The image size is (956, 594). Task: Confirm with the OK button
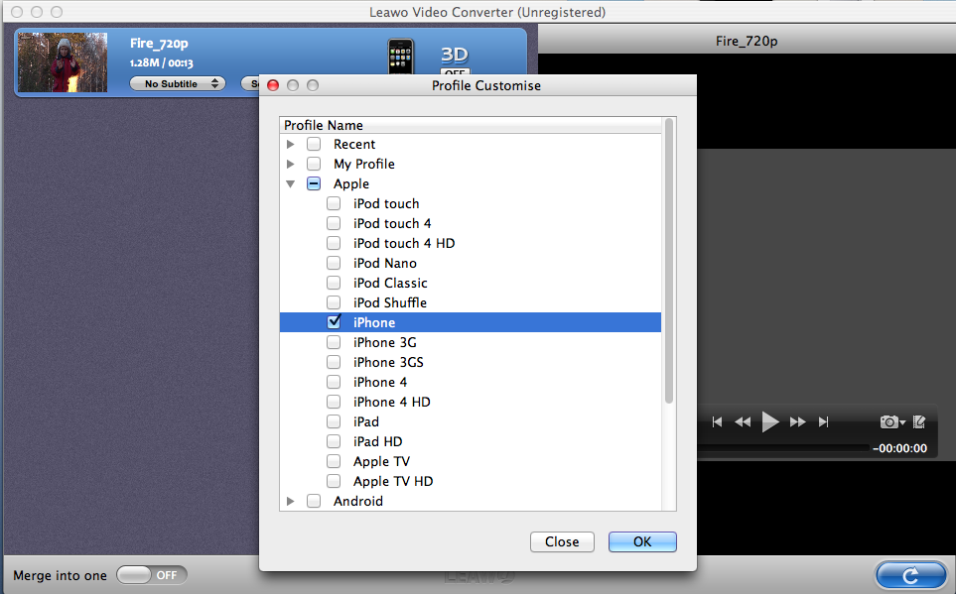click(x=642, y=541)
